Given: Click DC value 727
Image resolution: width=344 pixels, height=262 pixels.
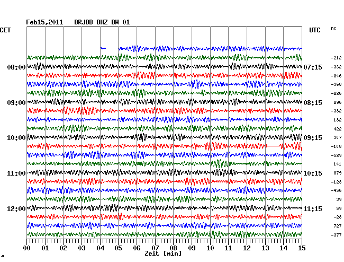Looking at the screenshot, I should (338, 226).
